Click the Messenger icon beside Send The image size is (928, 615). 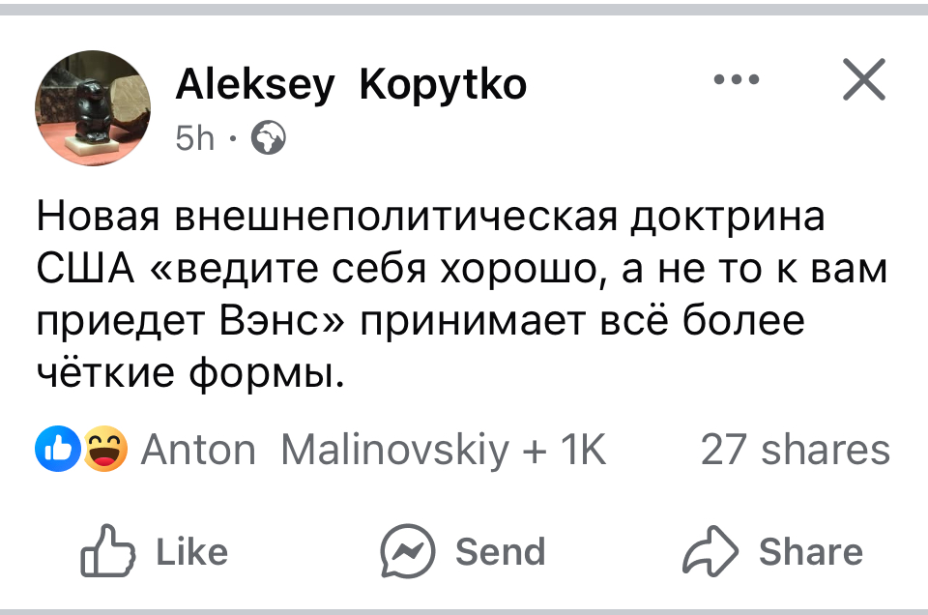(x=407, y=551)
